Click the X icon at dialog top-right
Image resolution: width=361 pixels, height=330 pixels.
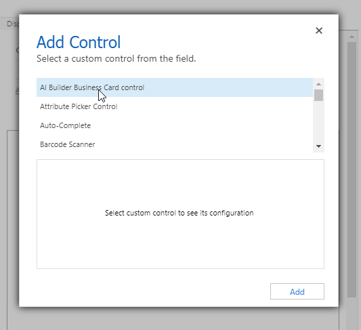(x=319, y=30)
